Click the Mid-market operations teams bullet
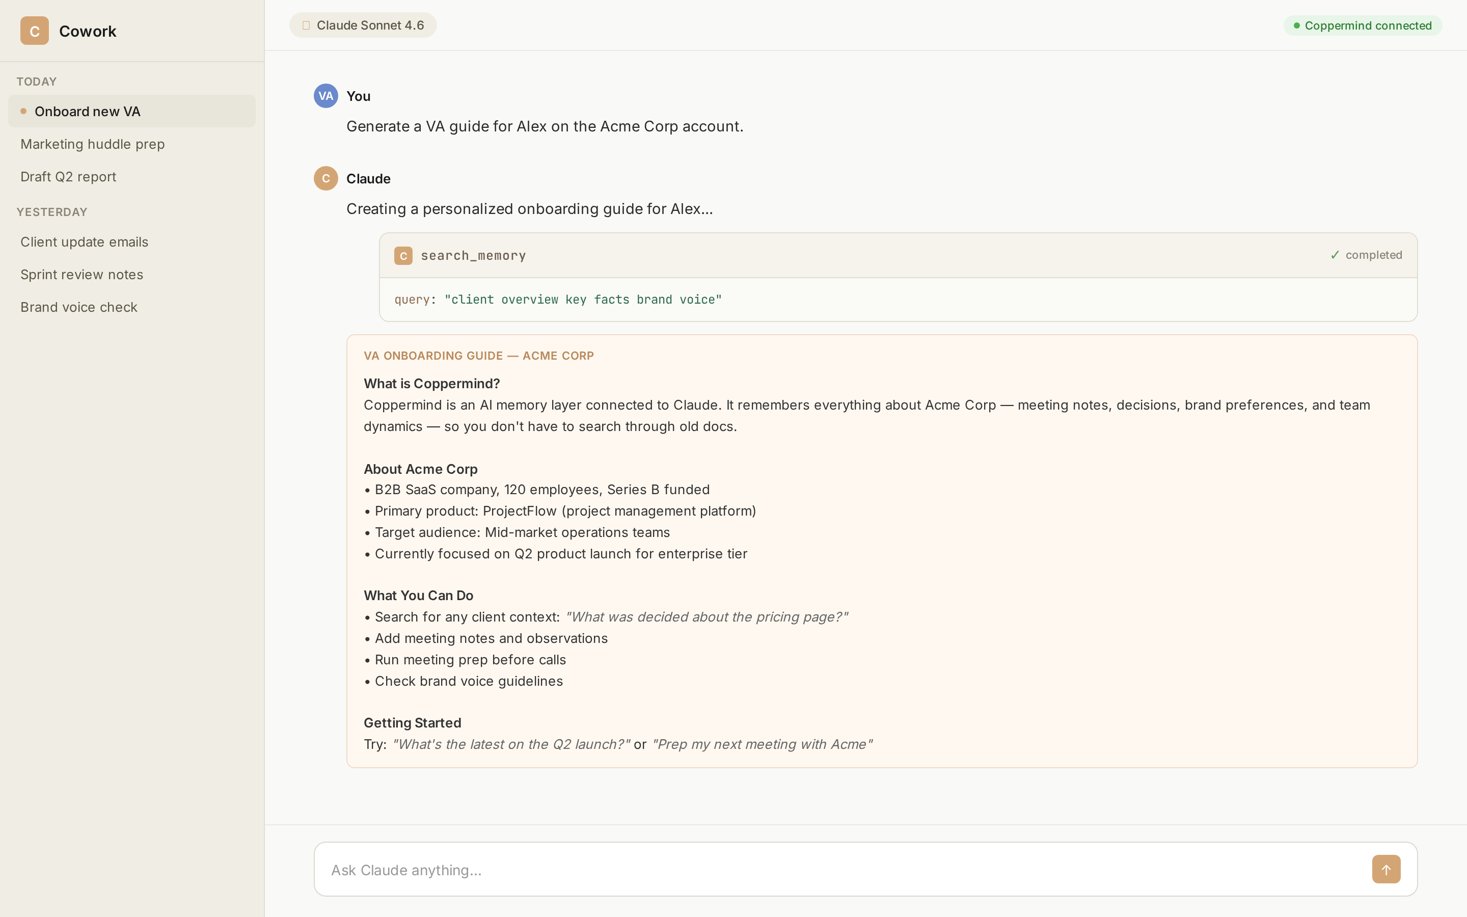The width and height of the screenshot is (1467, 917). [x=517, y=532]
